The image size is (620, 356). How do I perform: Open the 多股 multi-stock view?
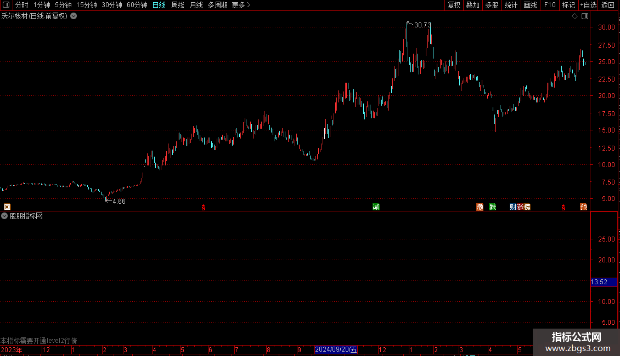pyautogui.click(x=492, y=5)
